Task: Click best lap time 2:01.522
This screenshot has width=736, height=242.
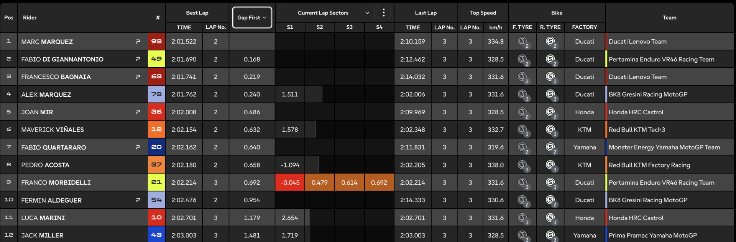Action: [x=184, y=42]
